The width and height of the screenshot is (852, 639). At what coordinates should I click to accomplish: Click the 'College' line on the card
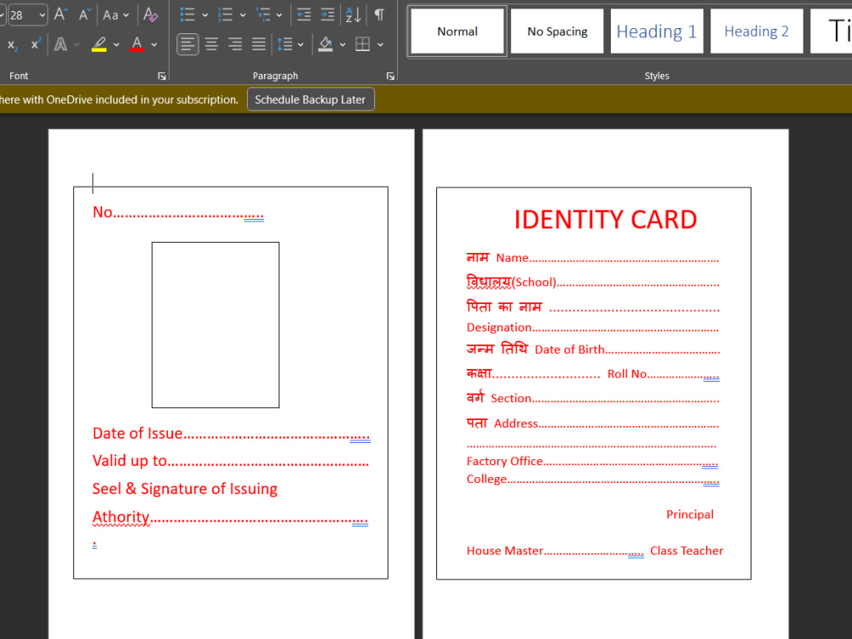click(593, 479)
